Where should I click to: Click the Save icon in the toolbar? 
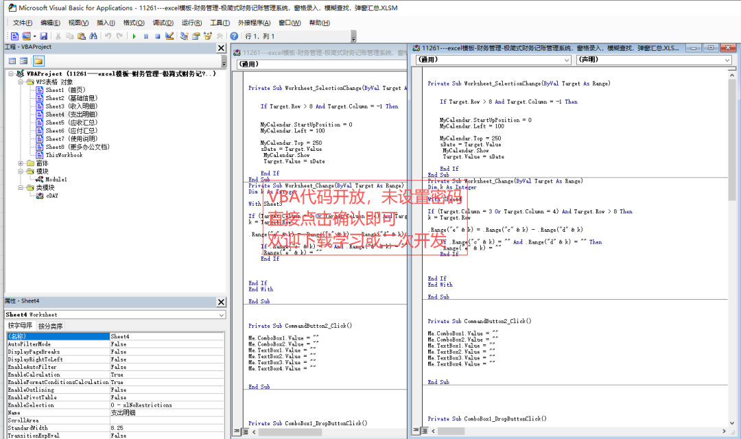click(x=44, y=36)
